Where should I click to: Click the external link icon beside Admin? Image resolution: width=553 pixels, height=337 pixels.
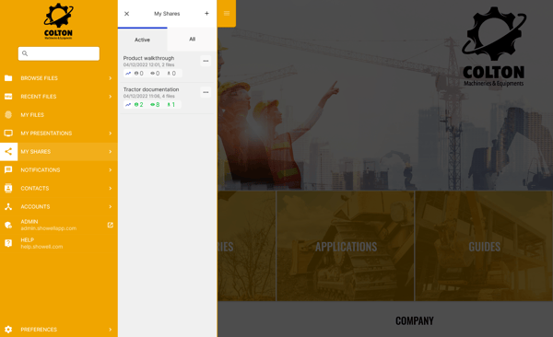pyautogui.click(x=110, y=225)
